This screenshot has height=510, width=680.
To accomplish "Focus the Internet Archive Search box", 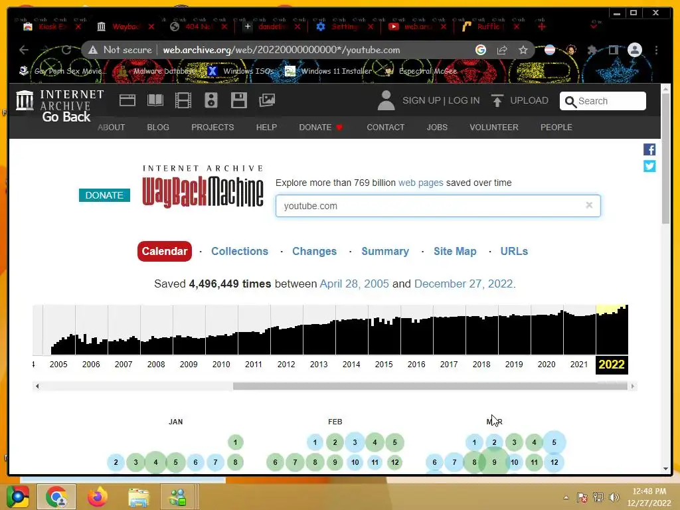I will point(603,101).
